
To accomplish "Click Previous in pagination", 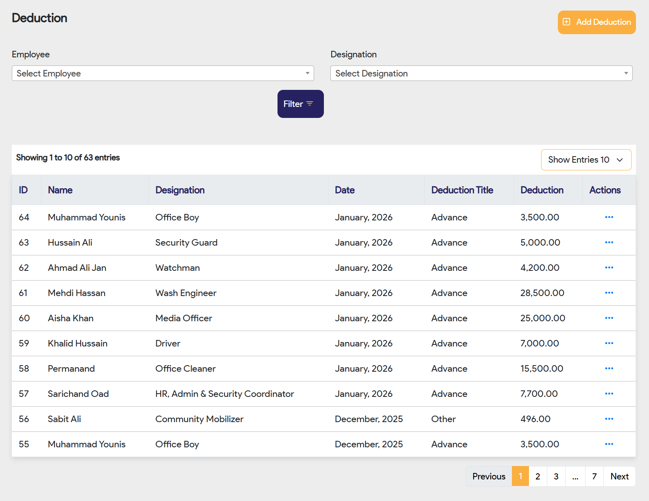I will [x=489, y=476].
